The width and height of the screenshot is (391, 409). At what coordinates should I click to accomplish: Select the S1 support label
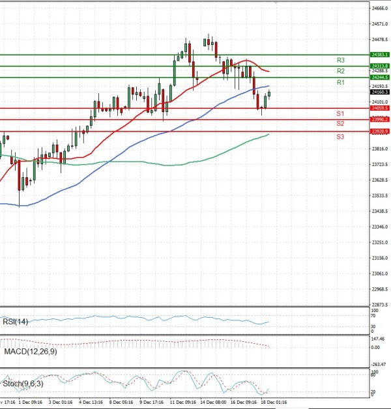pyautogui.click(x=340, y=114)
